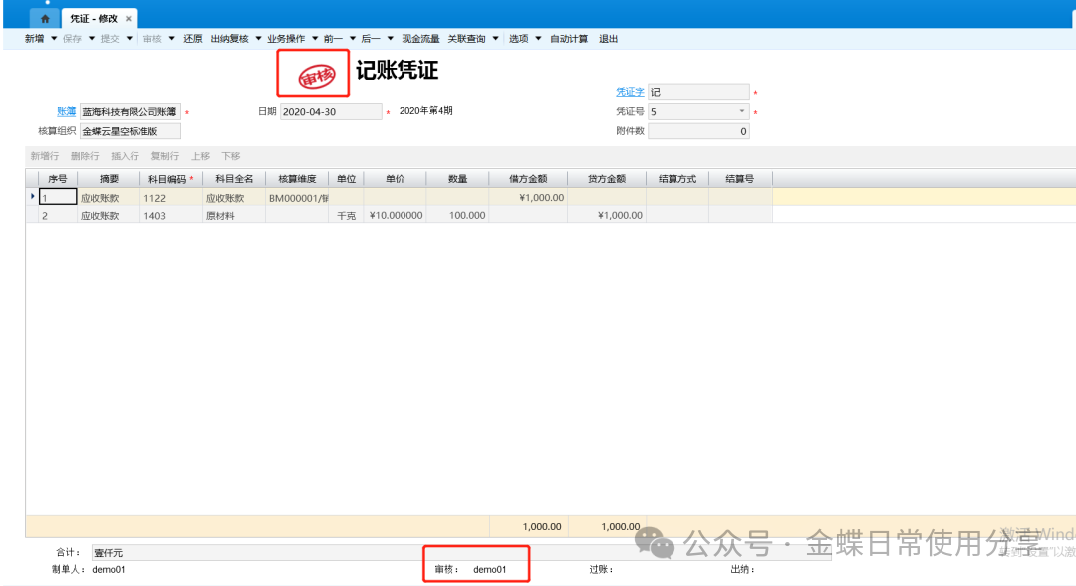Open the 新增 dropdown arrow

(53, 39)
